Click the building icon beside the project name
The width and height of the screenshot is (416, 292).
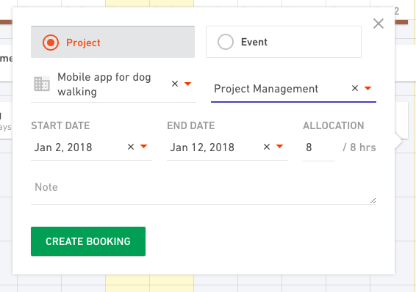[x=42, y=84]
